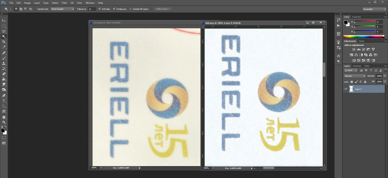Open the File menu
Image resolution: width=388 pixels, height=178 pixels.
coord(11,3)
